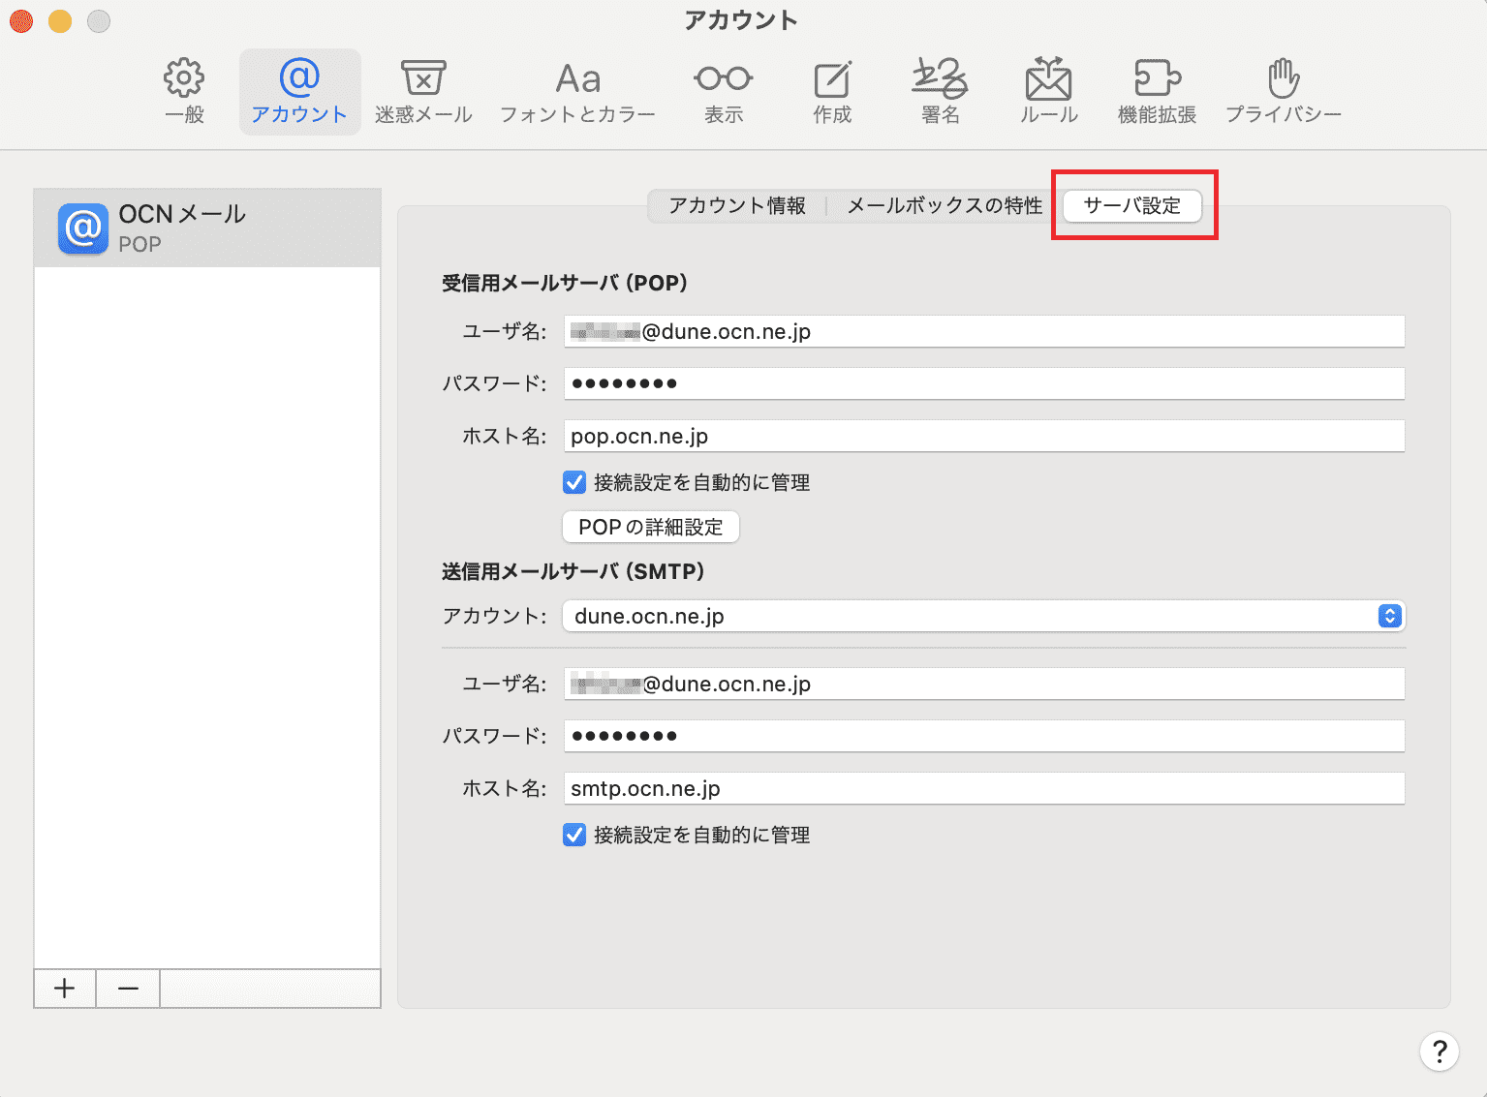Open フォントとカラー preferences
1487x1097 pixels.
[x=577, y=93]
